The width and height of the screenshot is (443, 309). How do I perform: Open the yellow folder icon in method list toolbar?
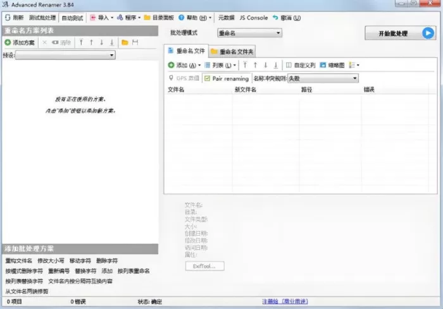pos(125,42)
